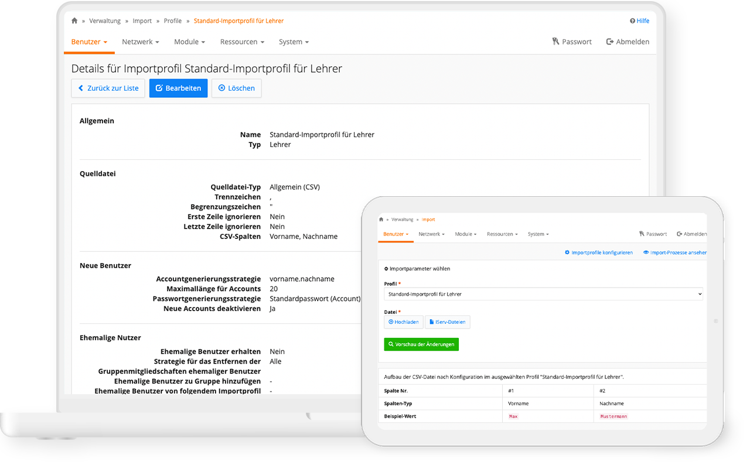Expand Ressourcen menu on tablet
The image size is (750, 468).
coord(502,234)
